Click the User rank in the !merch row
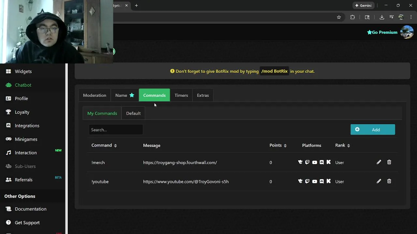Screen dimensions: 417x234 coord(339,162)
